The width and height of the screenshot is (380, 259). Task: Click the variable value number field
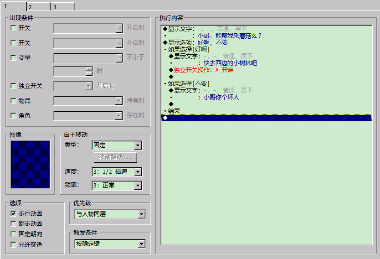click(70, 71)
